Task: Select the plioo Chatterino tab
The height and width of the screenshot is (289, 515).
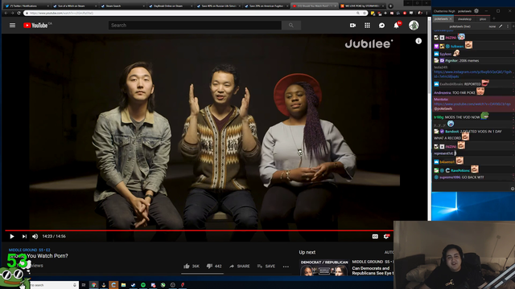Action: pos(483,19)
